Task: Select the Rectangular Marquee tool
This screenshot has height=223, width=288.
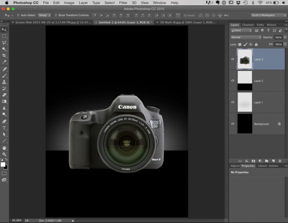Action: pos(4,36)
